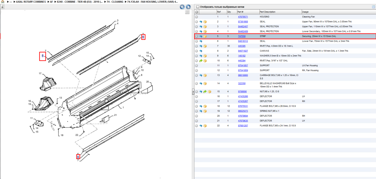Click blue arrow for FLANGE BOLT ref 18
The width and height of the screenshot is (376, 179).
click(x=201, y=106)
